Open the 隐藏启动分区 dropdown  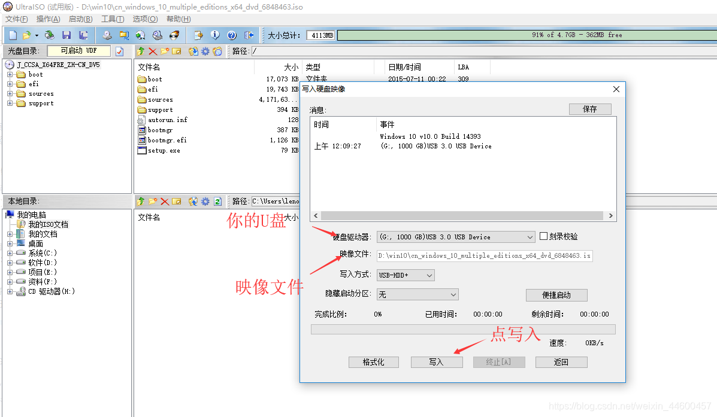(418, 294)
